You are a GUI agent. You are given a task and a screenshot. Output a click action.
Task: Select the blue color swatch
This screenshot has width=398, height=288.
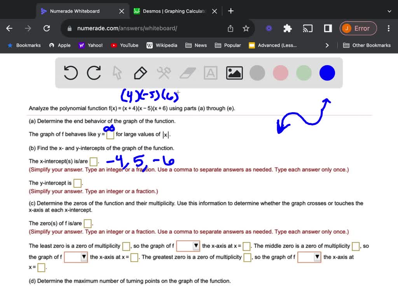click(327, 73)
